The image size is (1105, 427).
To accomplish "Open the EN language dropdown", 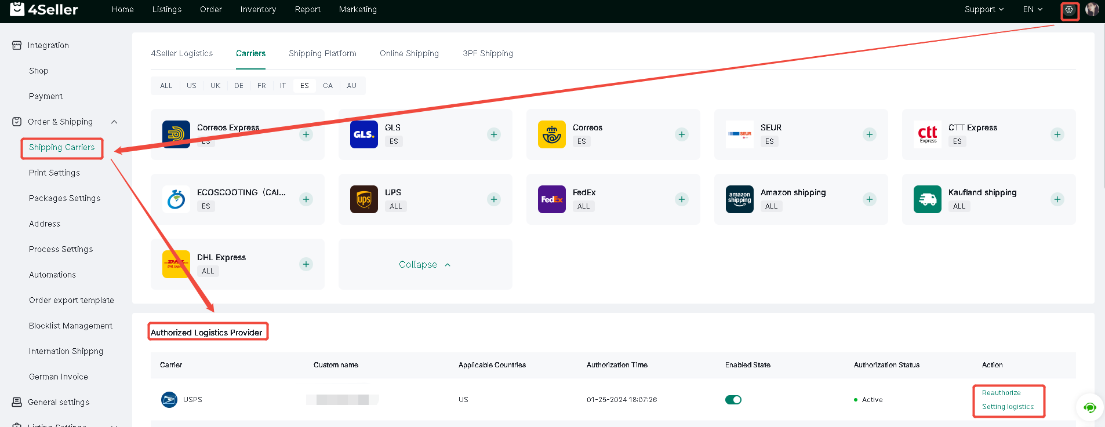I will [1033, 9].
